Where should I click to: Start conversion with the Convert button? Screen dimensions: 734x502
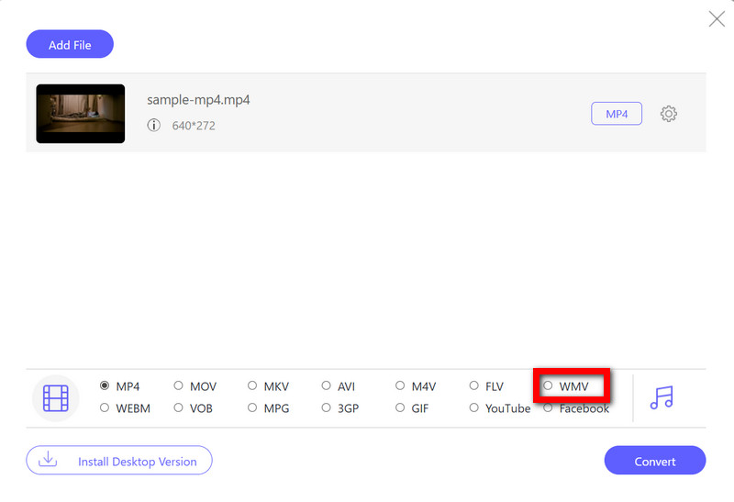tap(654, 461)
